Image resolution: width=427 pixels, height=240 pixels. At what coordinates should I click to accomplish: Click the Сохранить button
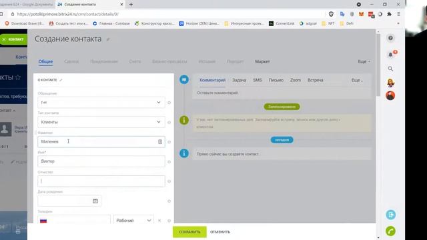coord(189,232)
